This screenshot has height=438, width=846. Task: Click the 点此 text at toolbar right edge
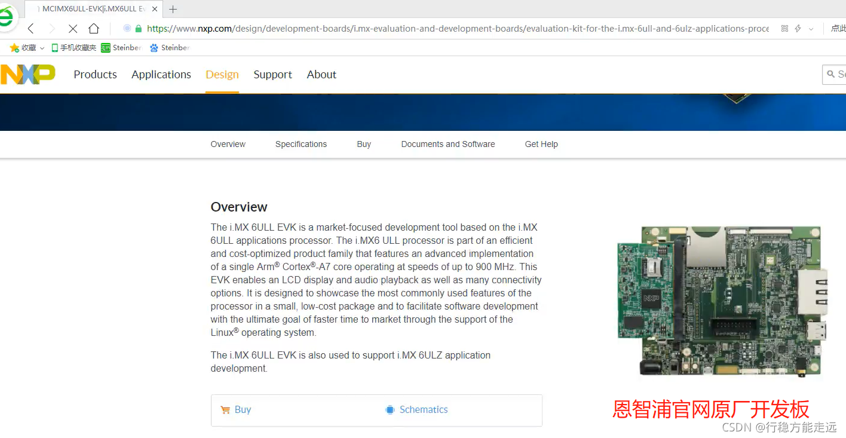click(838, 29)
